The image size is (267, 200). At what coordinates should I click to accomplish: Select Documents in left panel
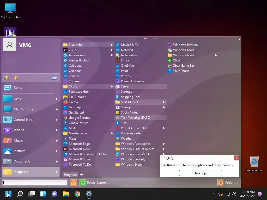pyautogui.click(x=31, y=161)
